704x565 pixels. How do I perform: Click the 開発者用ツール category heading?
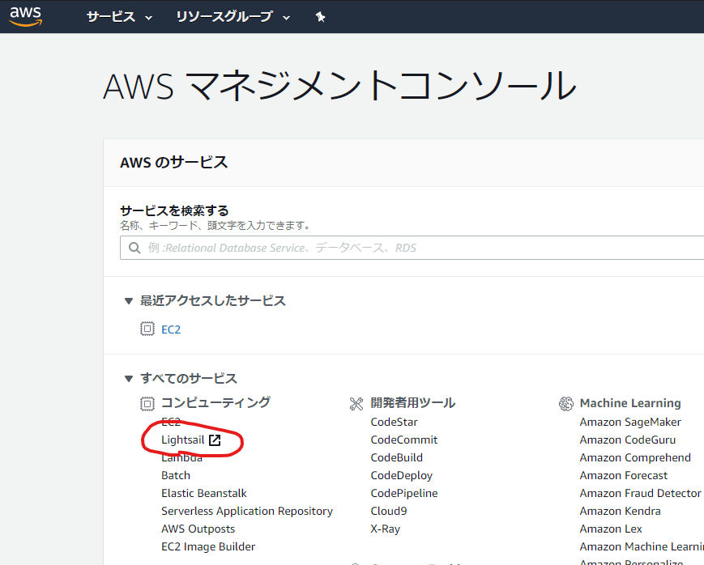pyautogui.click(x=412, y=403)
